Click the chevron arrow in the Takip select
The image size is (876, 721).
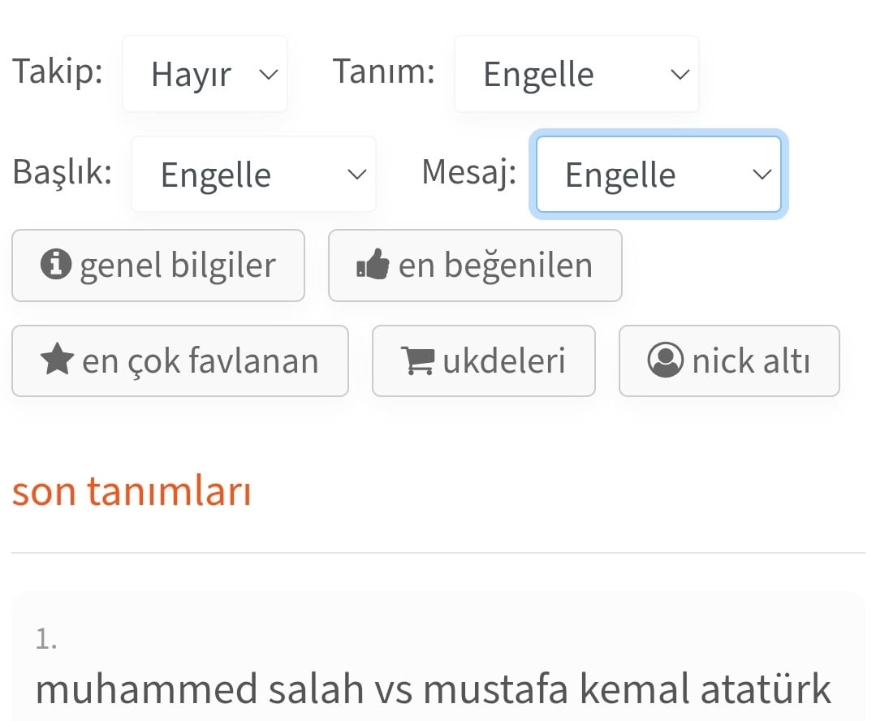pos(269,75)
